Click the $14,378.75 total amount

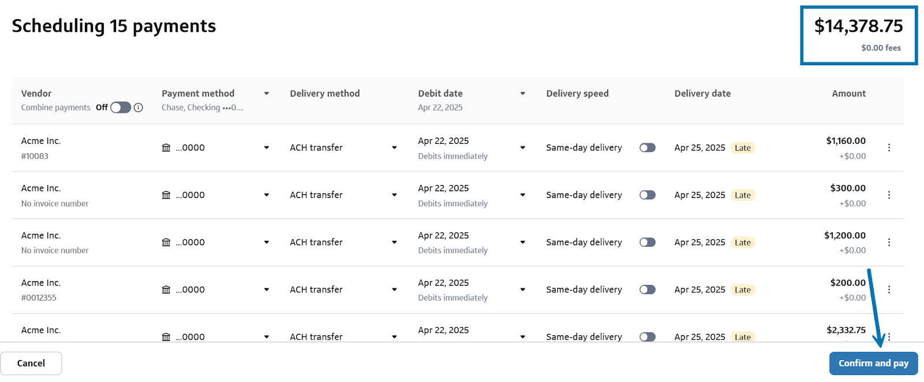pos(858,26)
